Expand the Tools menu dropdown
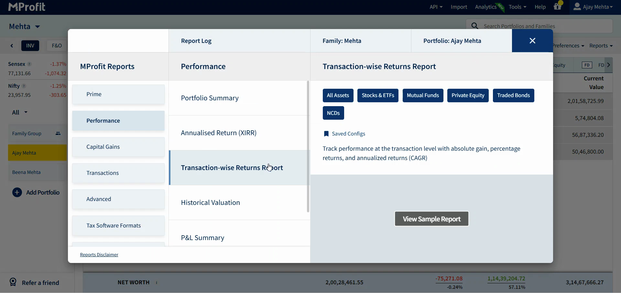 [517, 7]
